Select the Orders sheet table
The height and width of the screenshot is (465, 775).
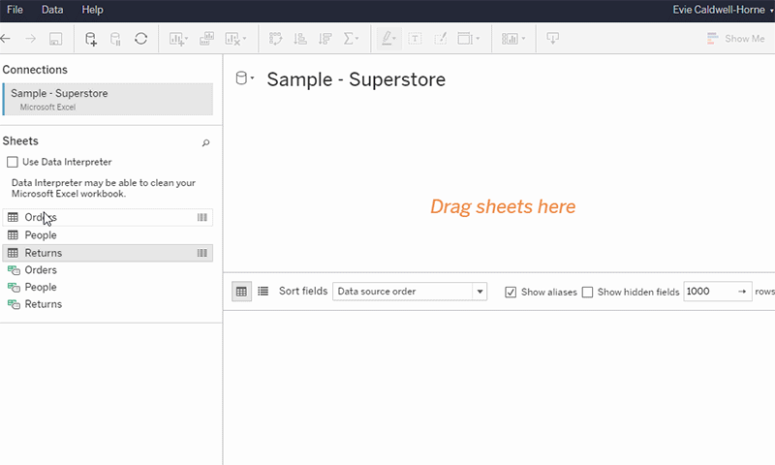(108, 217)
